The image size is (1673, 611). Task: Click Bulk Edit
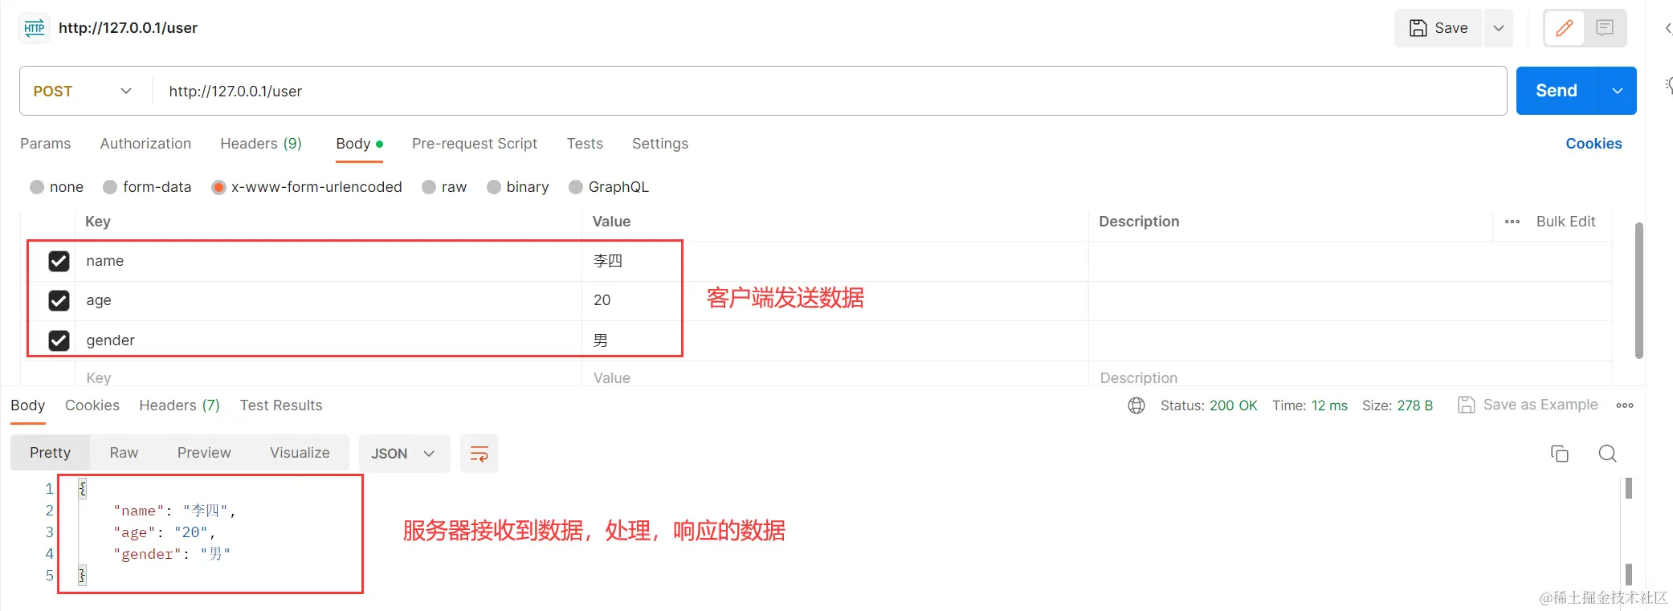click(1565, 222)
